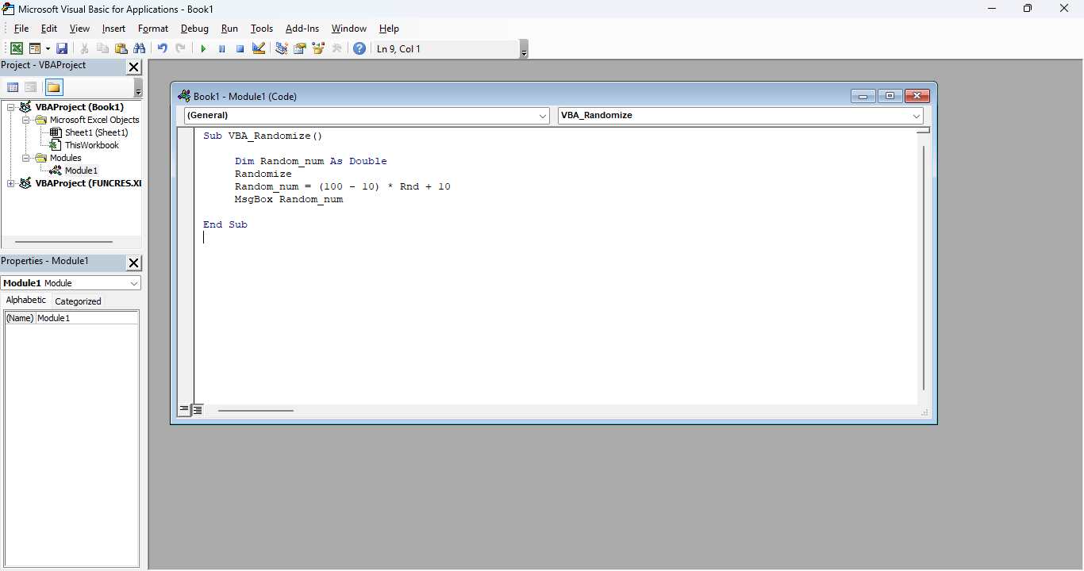Click the Project Explorer toolbar icon

coord(281,48)
